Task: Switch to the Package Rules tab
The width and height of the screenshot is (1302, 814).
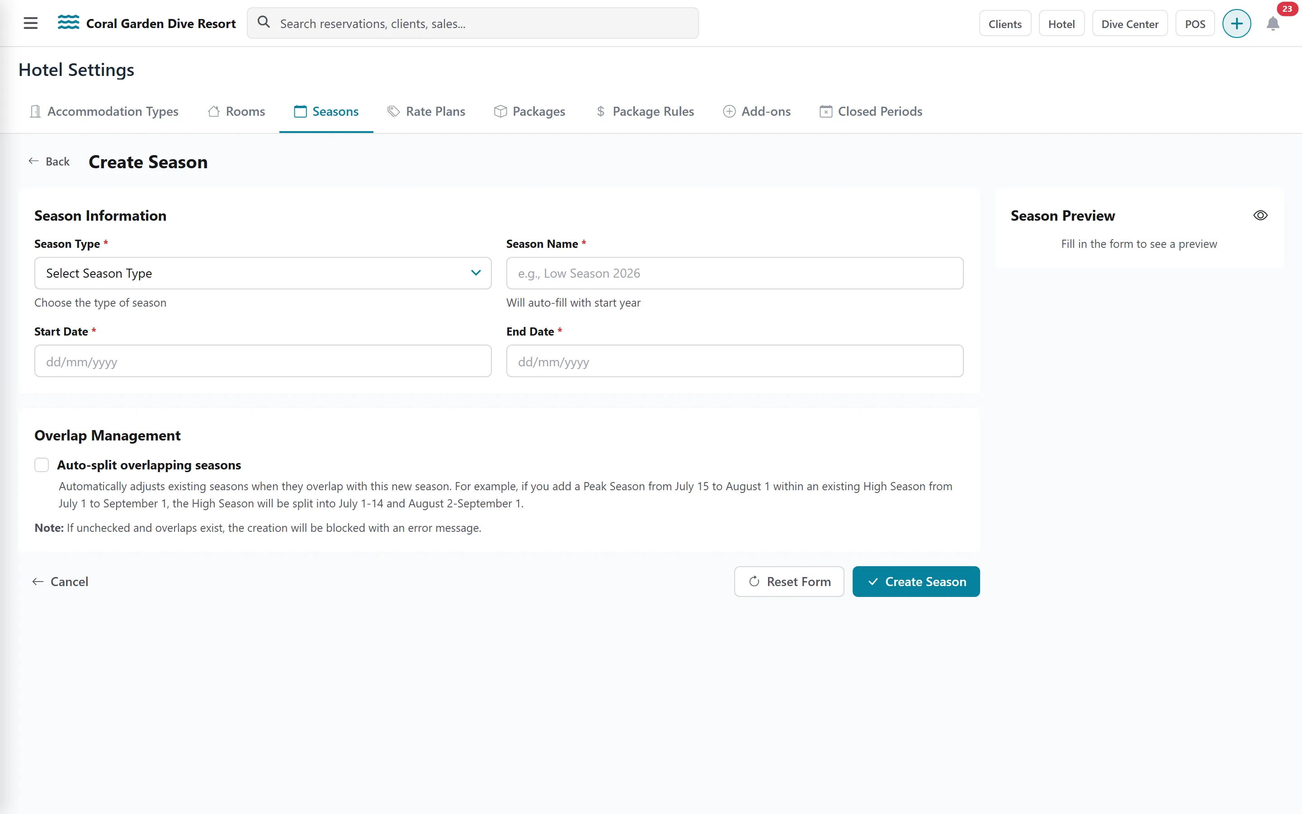Action: [x=645, y=111]
